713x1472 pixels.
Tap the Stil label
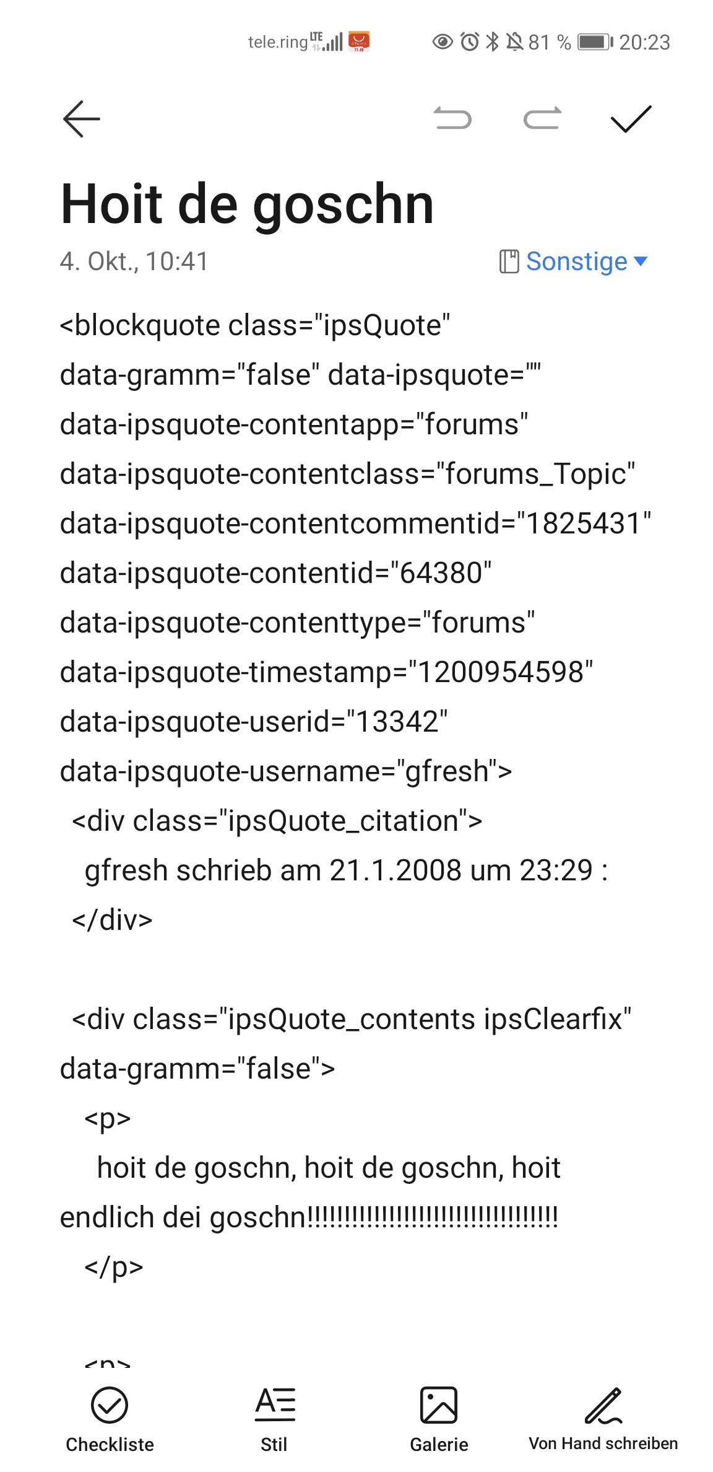click(x=274, y=1444)
